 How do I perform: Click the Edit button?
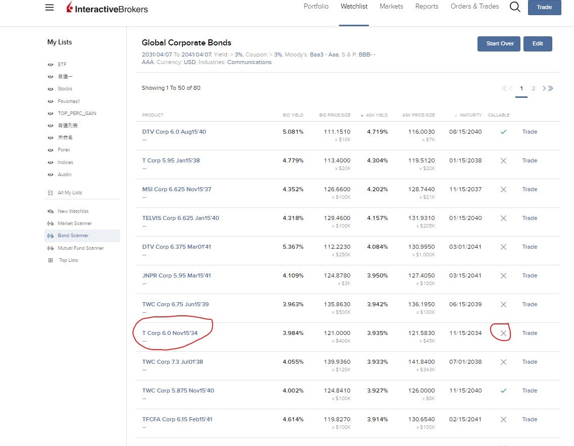pyautogui.click(x=538, y=44)
